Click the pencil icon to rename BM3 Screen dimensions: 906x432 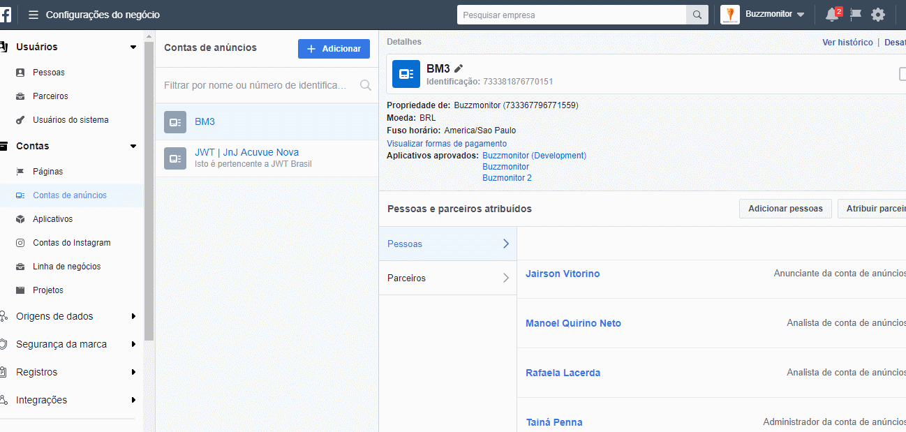(459, 68)
